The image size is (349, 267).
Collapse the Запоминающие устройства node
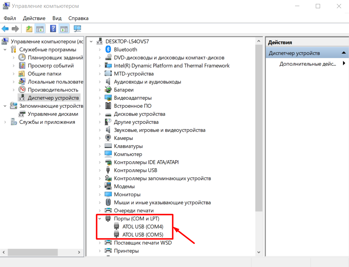[5, 106]
